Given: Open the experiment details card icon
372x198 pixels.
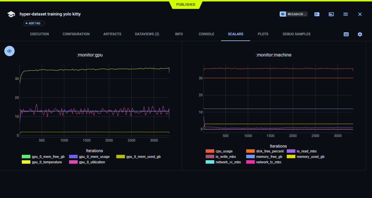Looking at the screenshot, I should click(317, 14).
